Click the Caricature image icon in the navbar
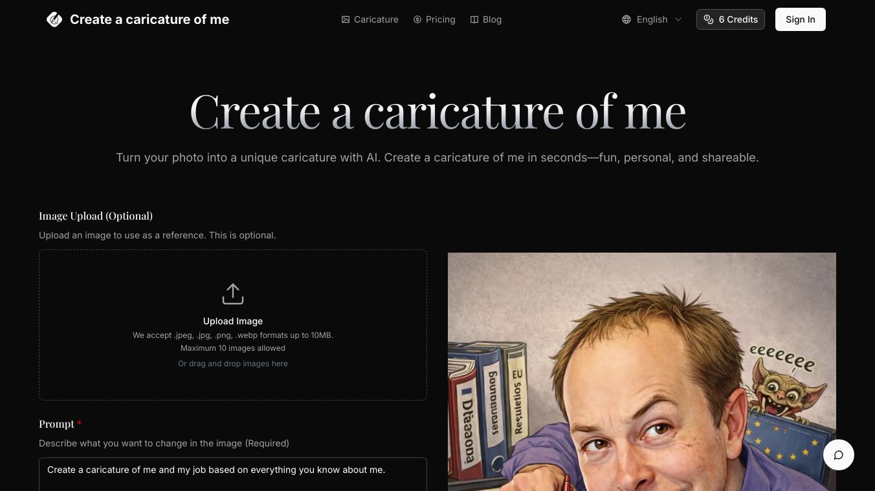Viewport: 875px width, 491px height. [346, 19]
